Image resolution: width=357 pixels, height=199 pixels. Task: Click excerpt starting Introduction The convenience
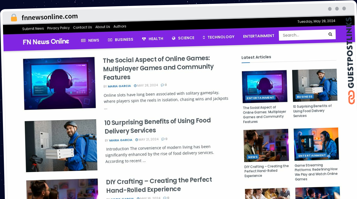pos(160,154)
